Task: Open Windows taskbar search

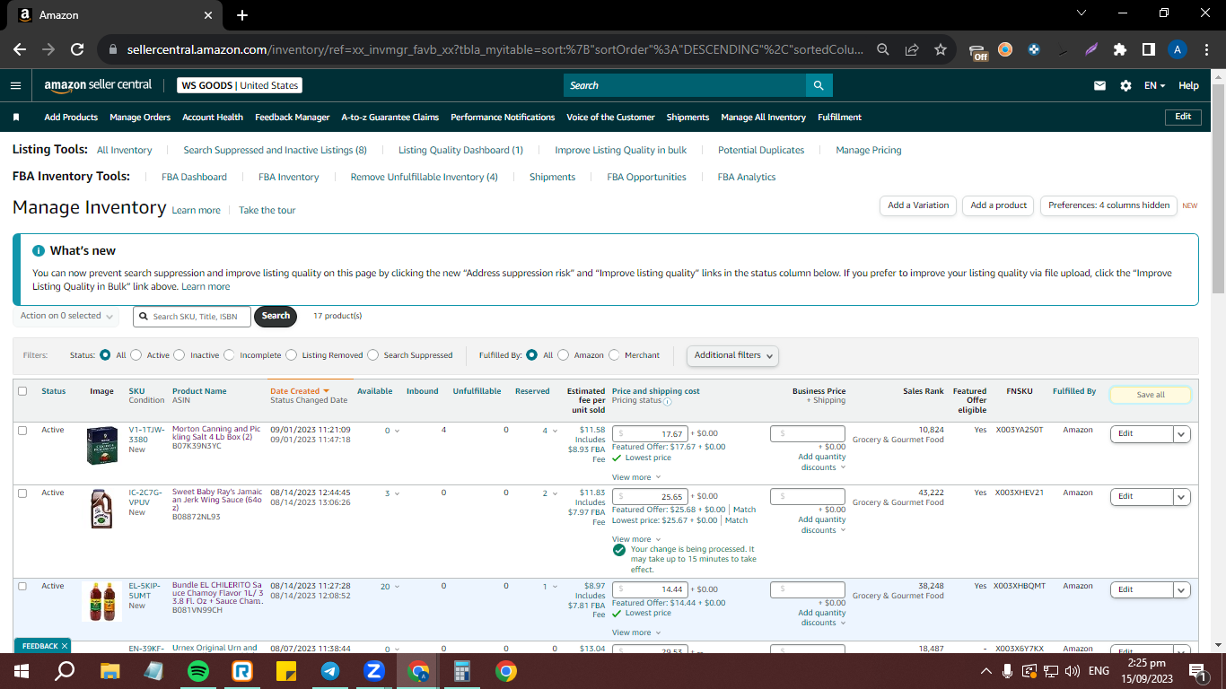Action: coord(65,671)
